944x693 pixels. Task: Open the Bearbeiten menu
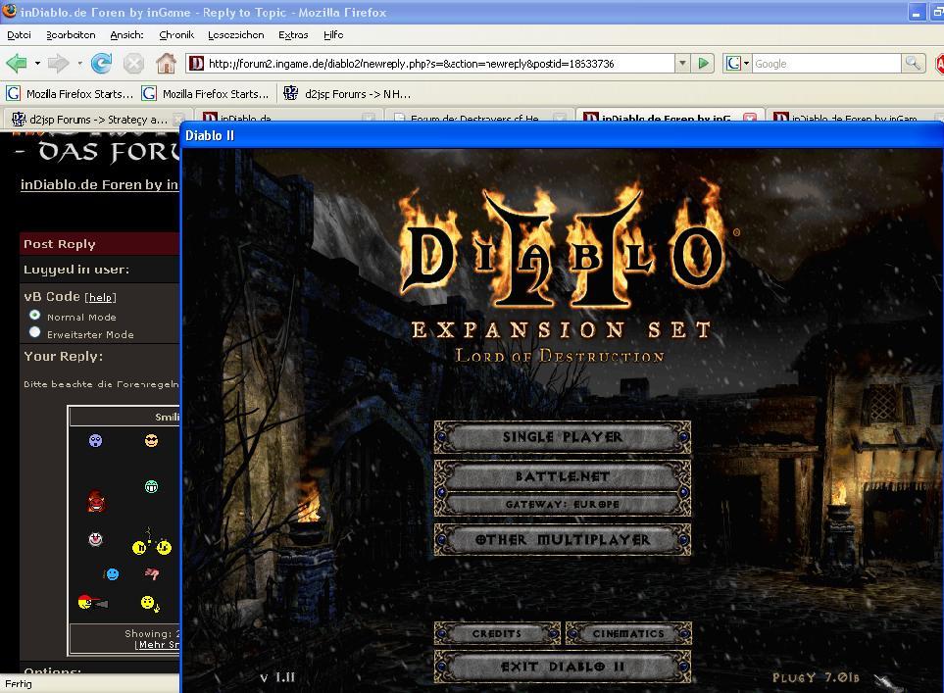tap(71, 35)
